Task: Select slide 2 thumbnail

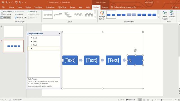Action: [x=14, y=46]
